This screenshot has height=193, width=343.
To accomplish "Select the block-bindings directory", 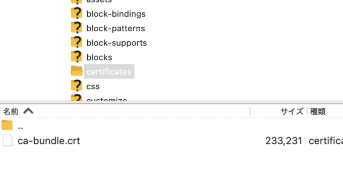I will [116, 14].
